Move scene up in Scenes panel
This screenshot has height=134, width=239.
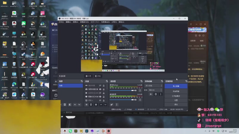click(x=75, y=105)
